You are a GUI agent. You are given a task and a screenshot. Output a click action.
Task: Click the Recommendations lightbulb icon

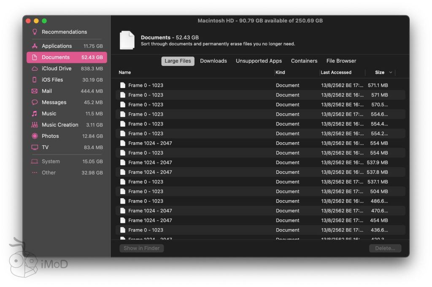click(35, 32)
